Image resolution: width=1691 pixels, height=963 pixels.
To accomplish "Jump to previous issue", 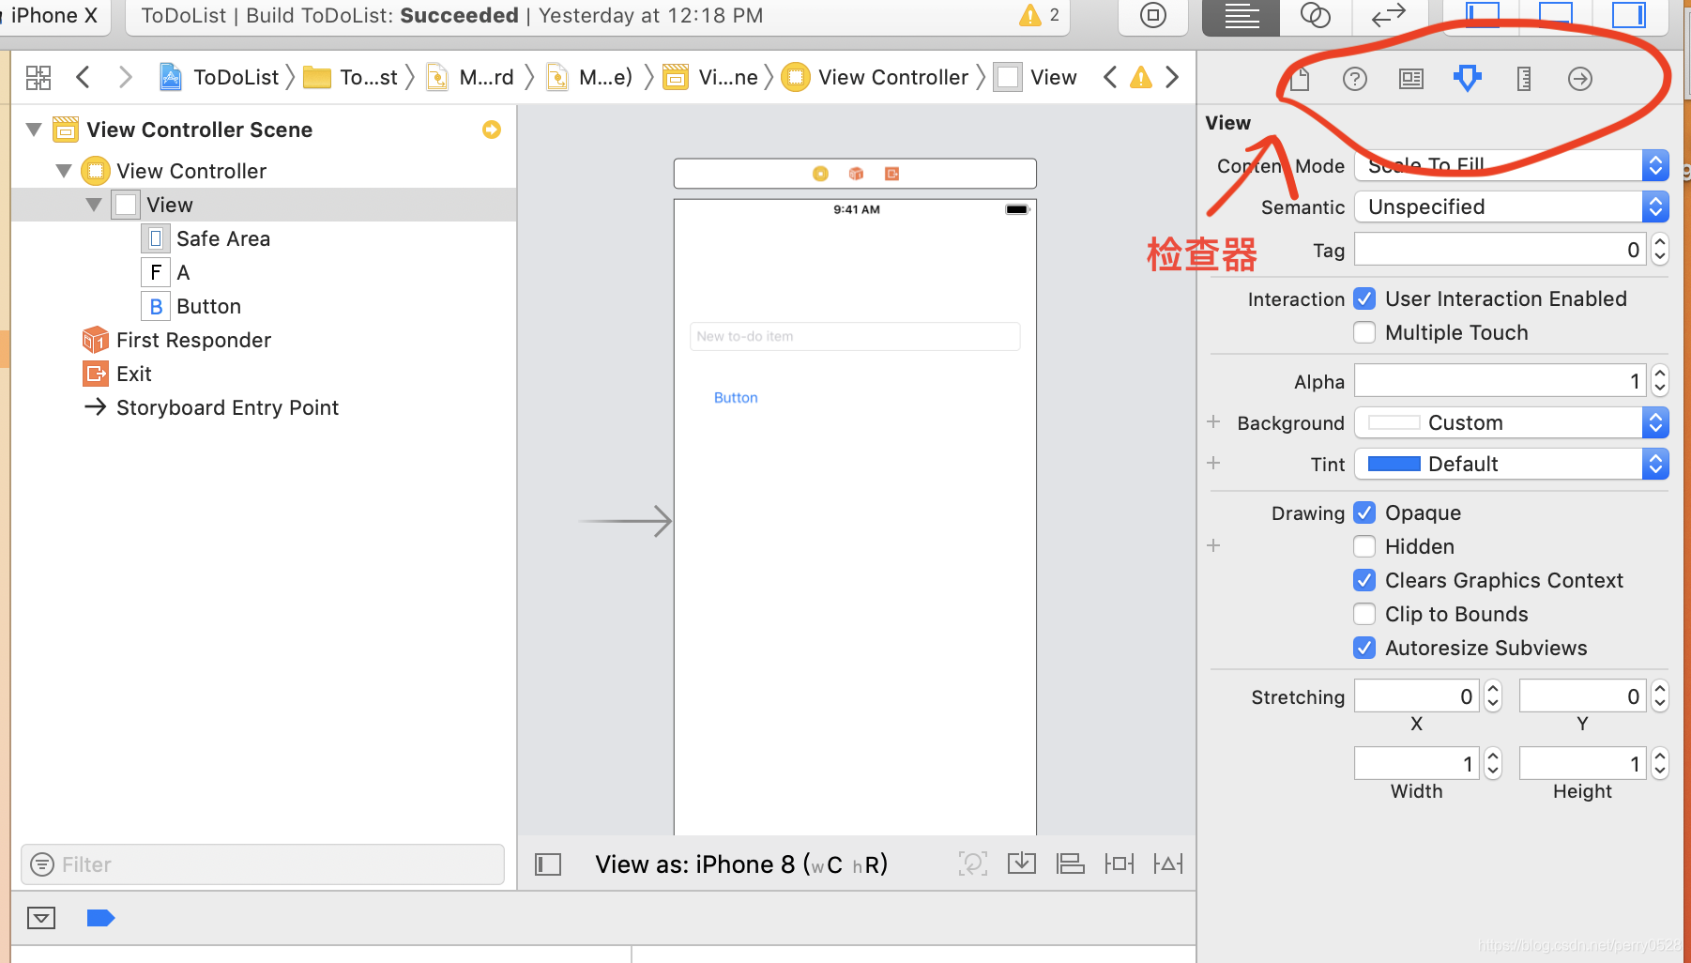I will (1110, 77).
